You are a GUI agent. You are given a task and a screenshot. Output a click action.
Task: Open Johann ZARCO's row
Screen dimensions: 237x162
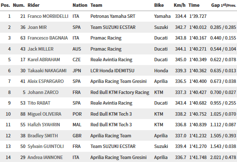point(119,92)
